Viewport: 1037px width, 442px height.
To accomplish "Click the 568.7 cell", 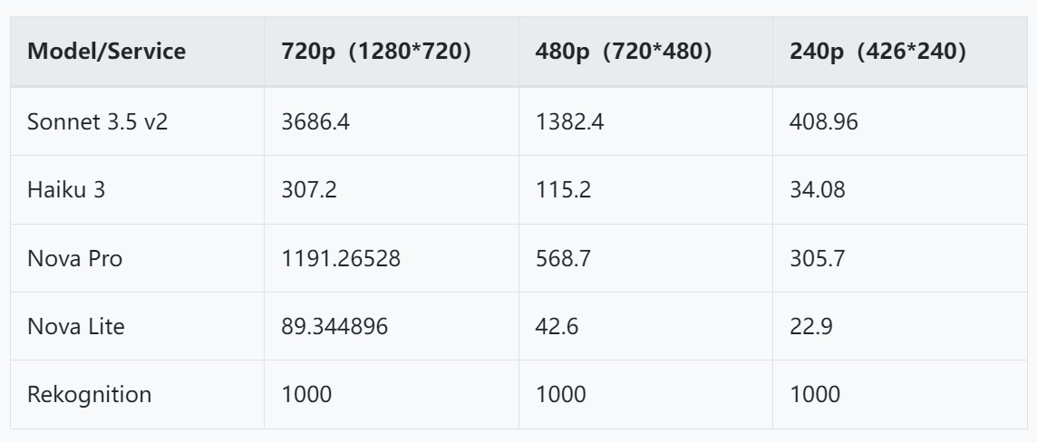I will 564,258.
